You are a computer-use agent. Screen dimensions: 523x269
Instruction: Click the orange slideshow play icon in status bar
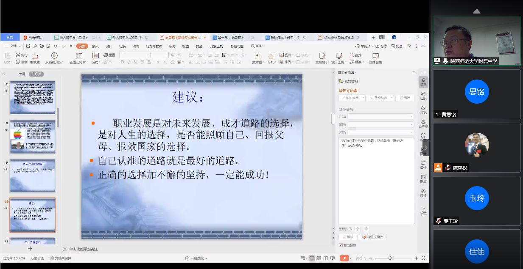344,258
